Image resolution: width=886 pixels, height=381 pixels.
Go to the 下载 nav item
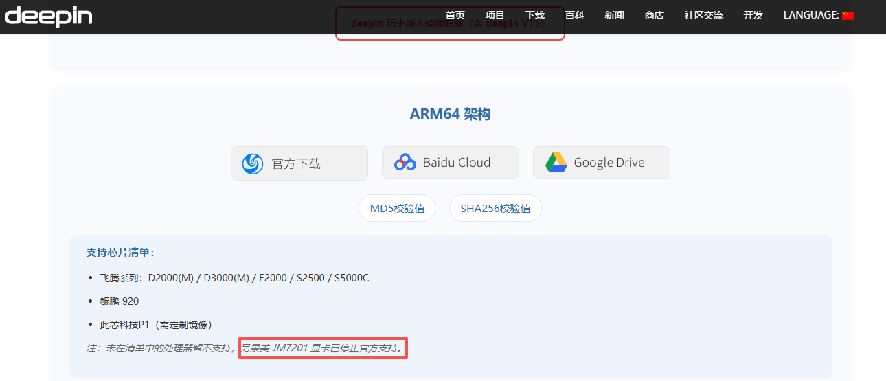click(535, 15)
